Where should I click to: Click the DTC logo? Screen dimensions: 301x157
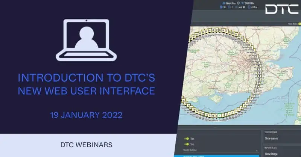click(281, 10)
